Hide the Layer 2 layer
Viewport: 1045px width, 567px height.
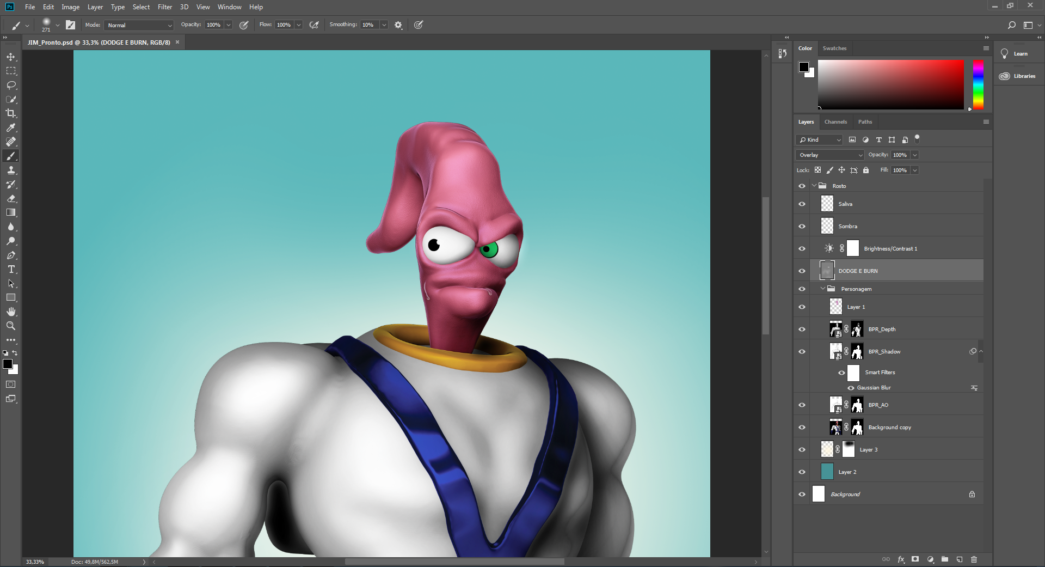pyautogui.click(x=802, y=472)
